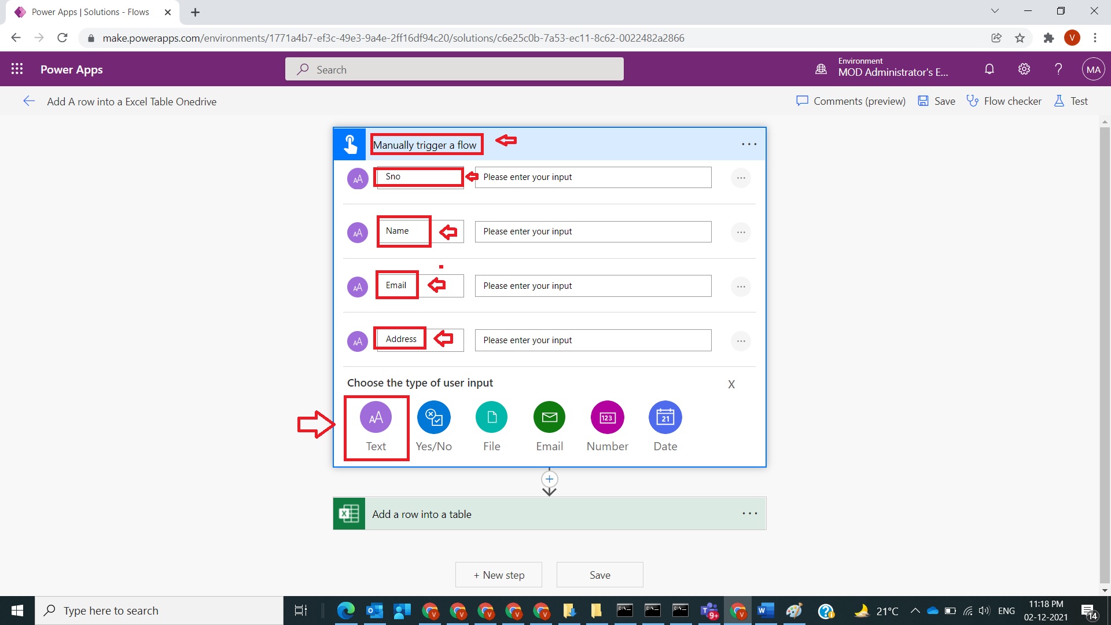Select the Email input type icon
This screenshot has height=625, width=1111.
point(549,417)
